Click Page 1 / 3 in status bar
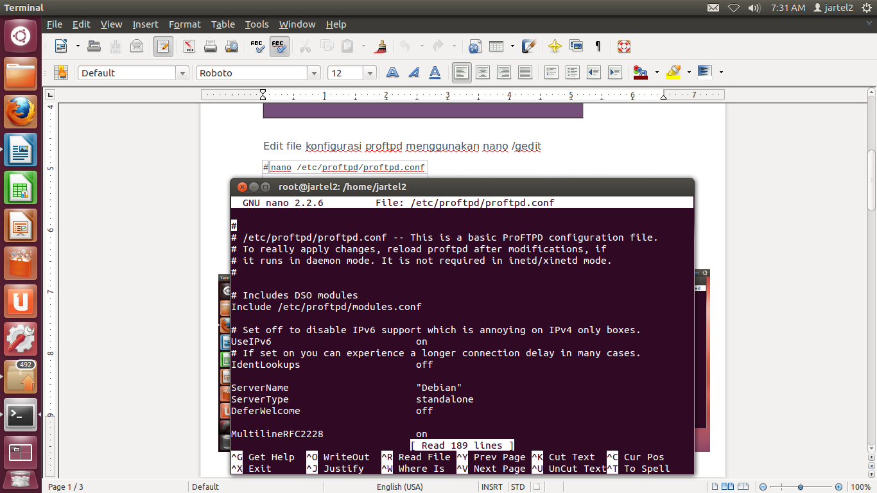Viewport: 877px width, 493px height. click(66, 487)
